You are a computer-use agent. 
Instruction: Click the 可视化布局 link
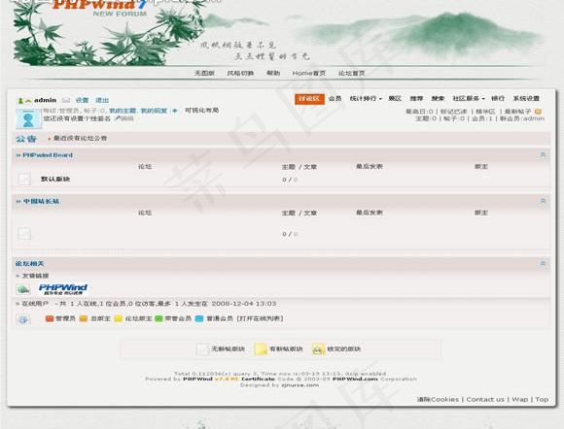coord(202,111)
